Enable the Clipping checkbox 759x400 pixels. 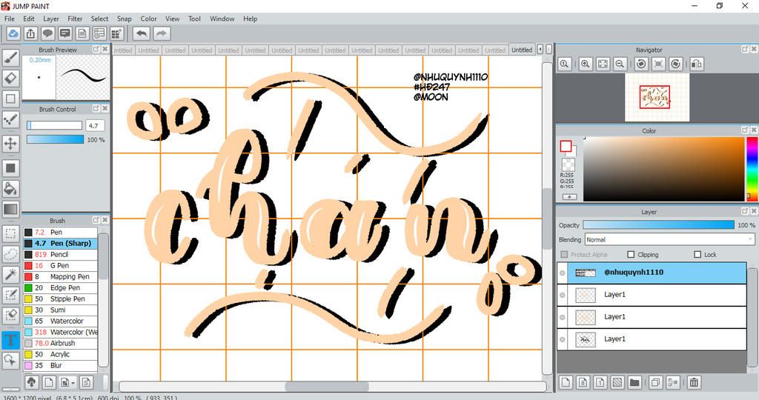[x=631, y=254]
